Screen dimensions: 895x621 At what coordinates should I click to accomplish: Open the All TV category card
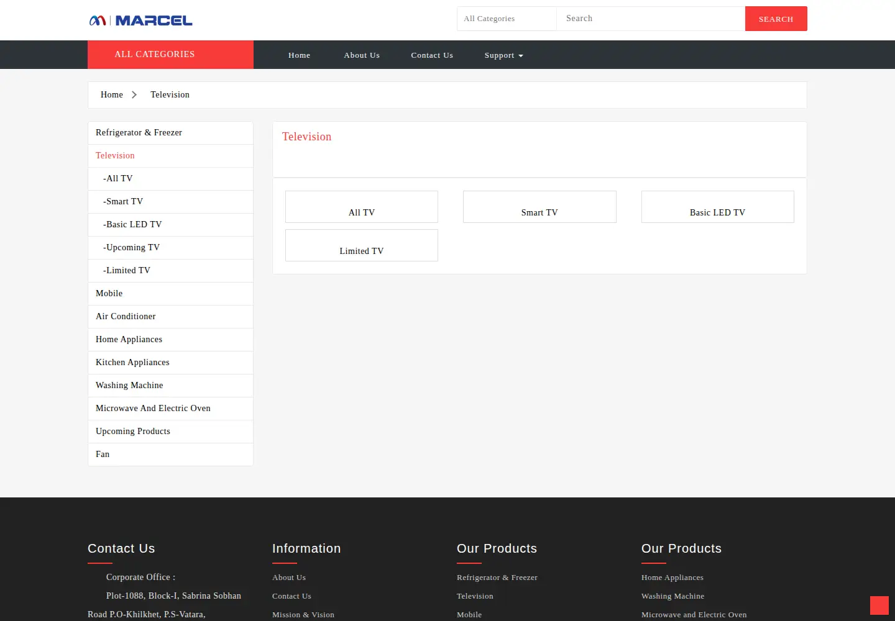(x=362, y=207)
